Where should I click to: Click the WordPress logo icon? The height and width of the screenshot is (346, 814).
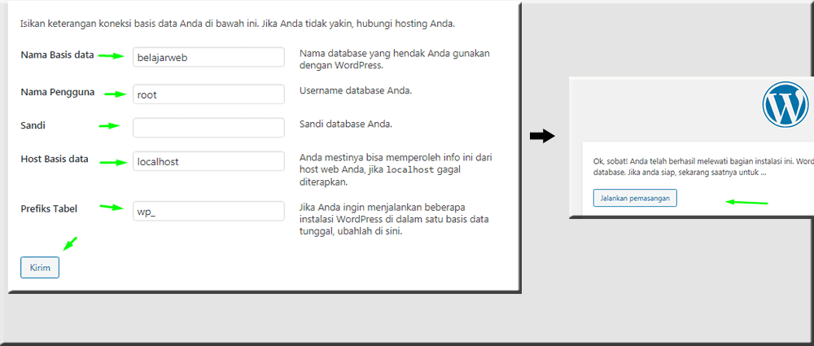pyautogui.click(x=786, y=103)
